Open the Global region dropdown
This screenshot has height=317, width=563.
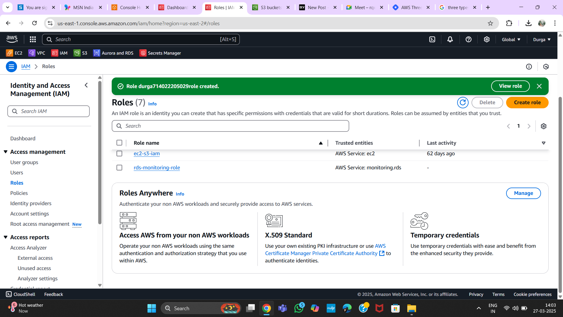(511, 39)
